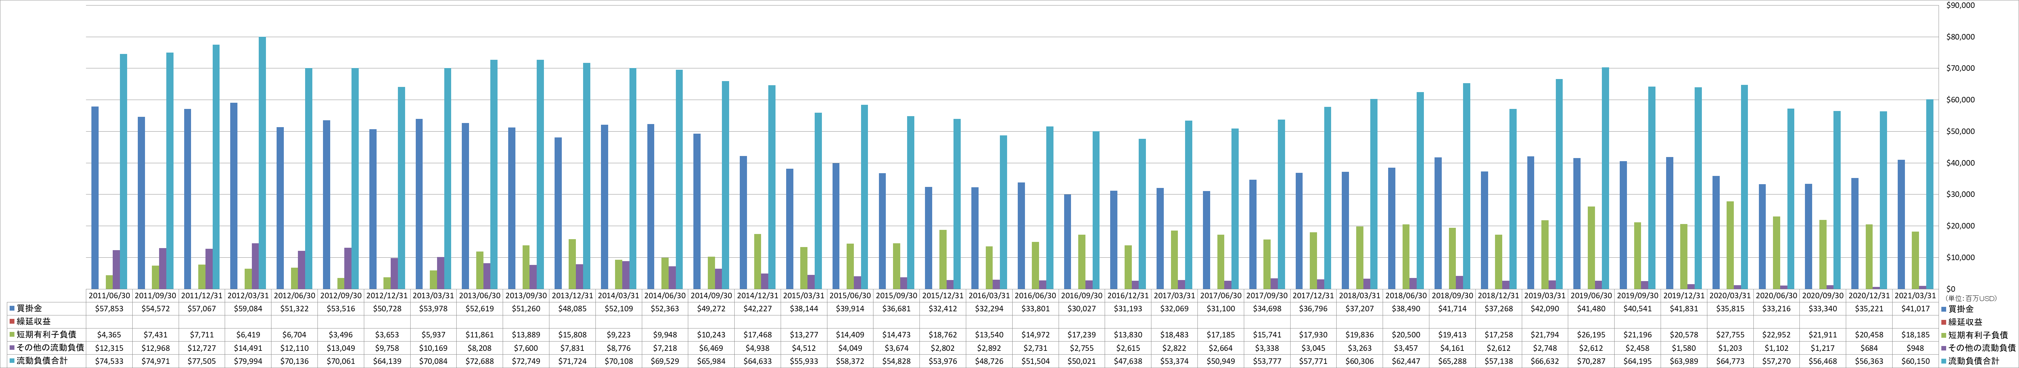Click the 買掛金 bar for 2021/03/31
This screenshot has width=2019, height=368.
[1901, 224]
